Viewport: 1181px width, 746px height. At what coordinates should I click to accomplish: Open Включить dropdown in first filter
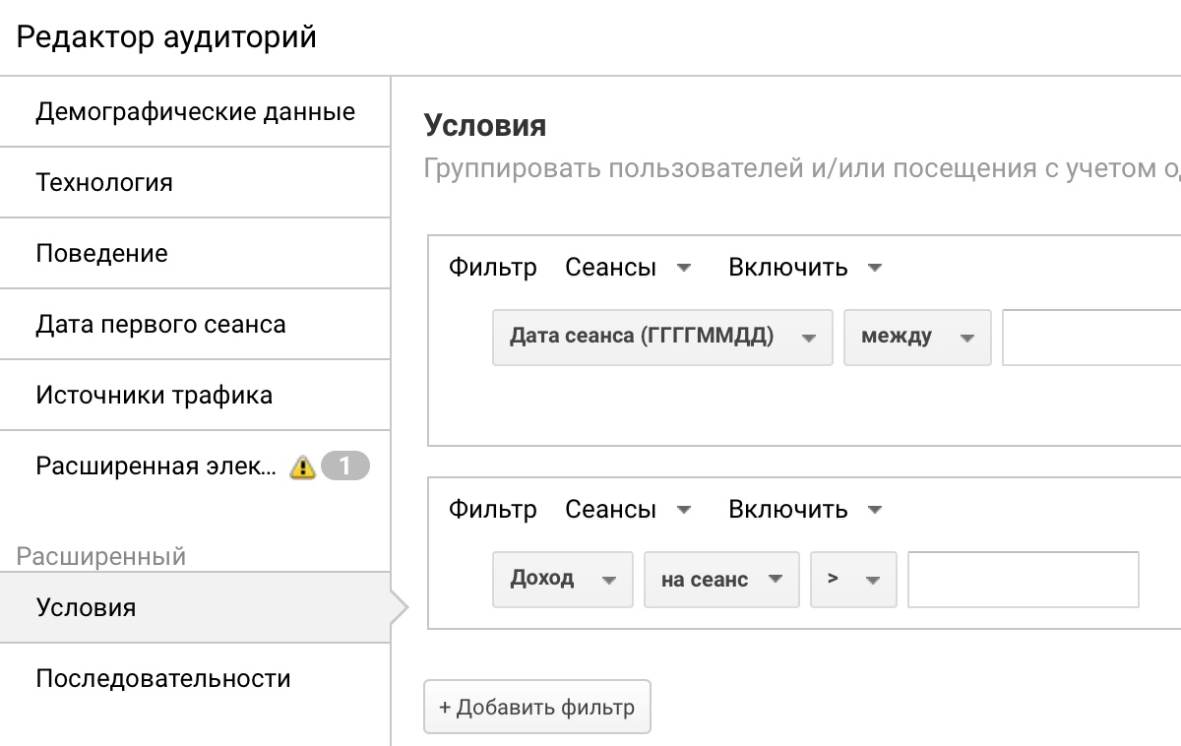[x=804, y=267]
